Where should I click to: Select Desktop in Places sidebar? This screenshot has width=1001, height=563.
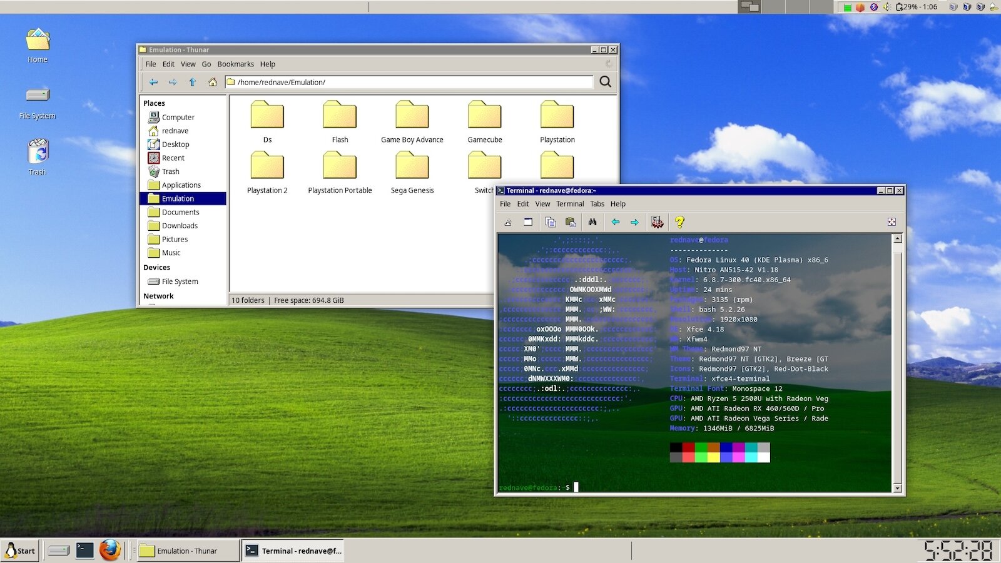pos(183,144)
